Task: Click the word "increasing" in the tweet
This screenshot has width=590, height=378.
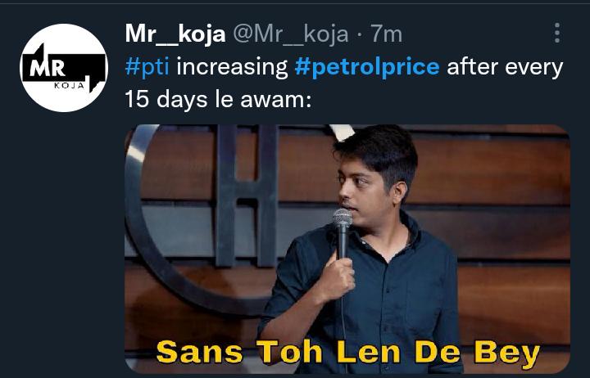Action: point(232,66)
